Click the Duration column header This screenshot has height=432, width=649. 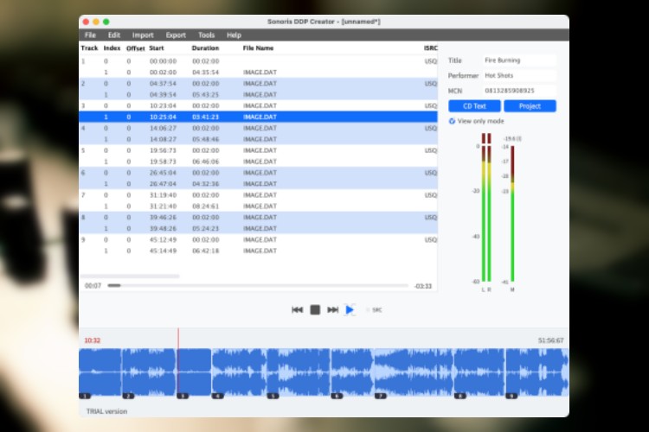click(205, 48)
